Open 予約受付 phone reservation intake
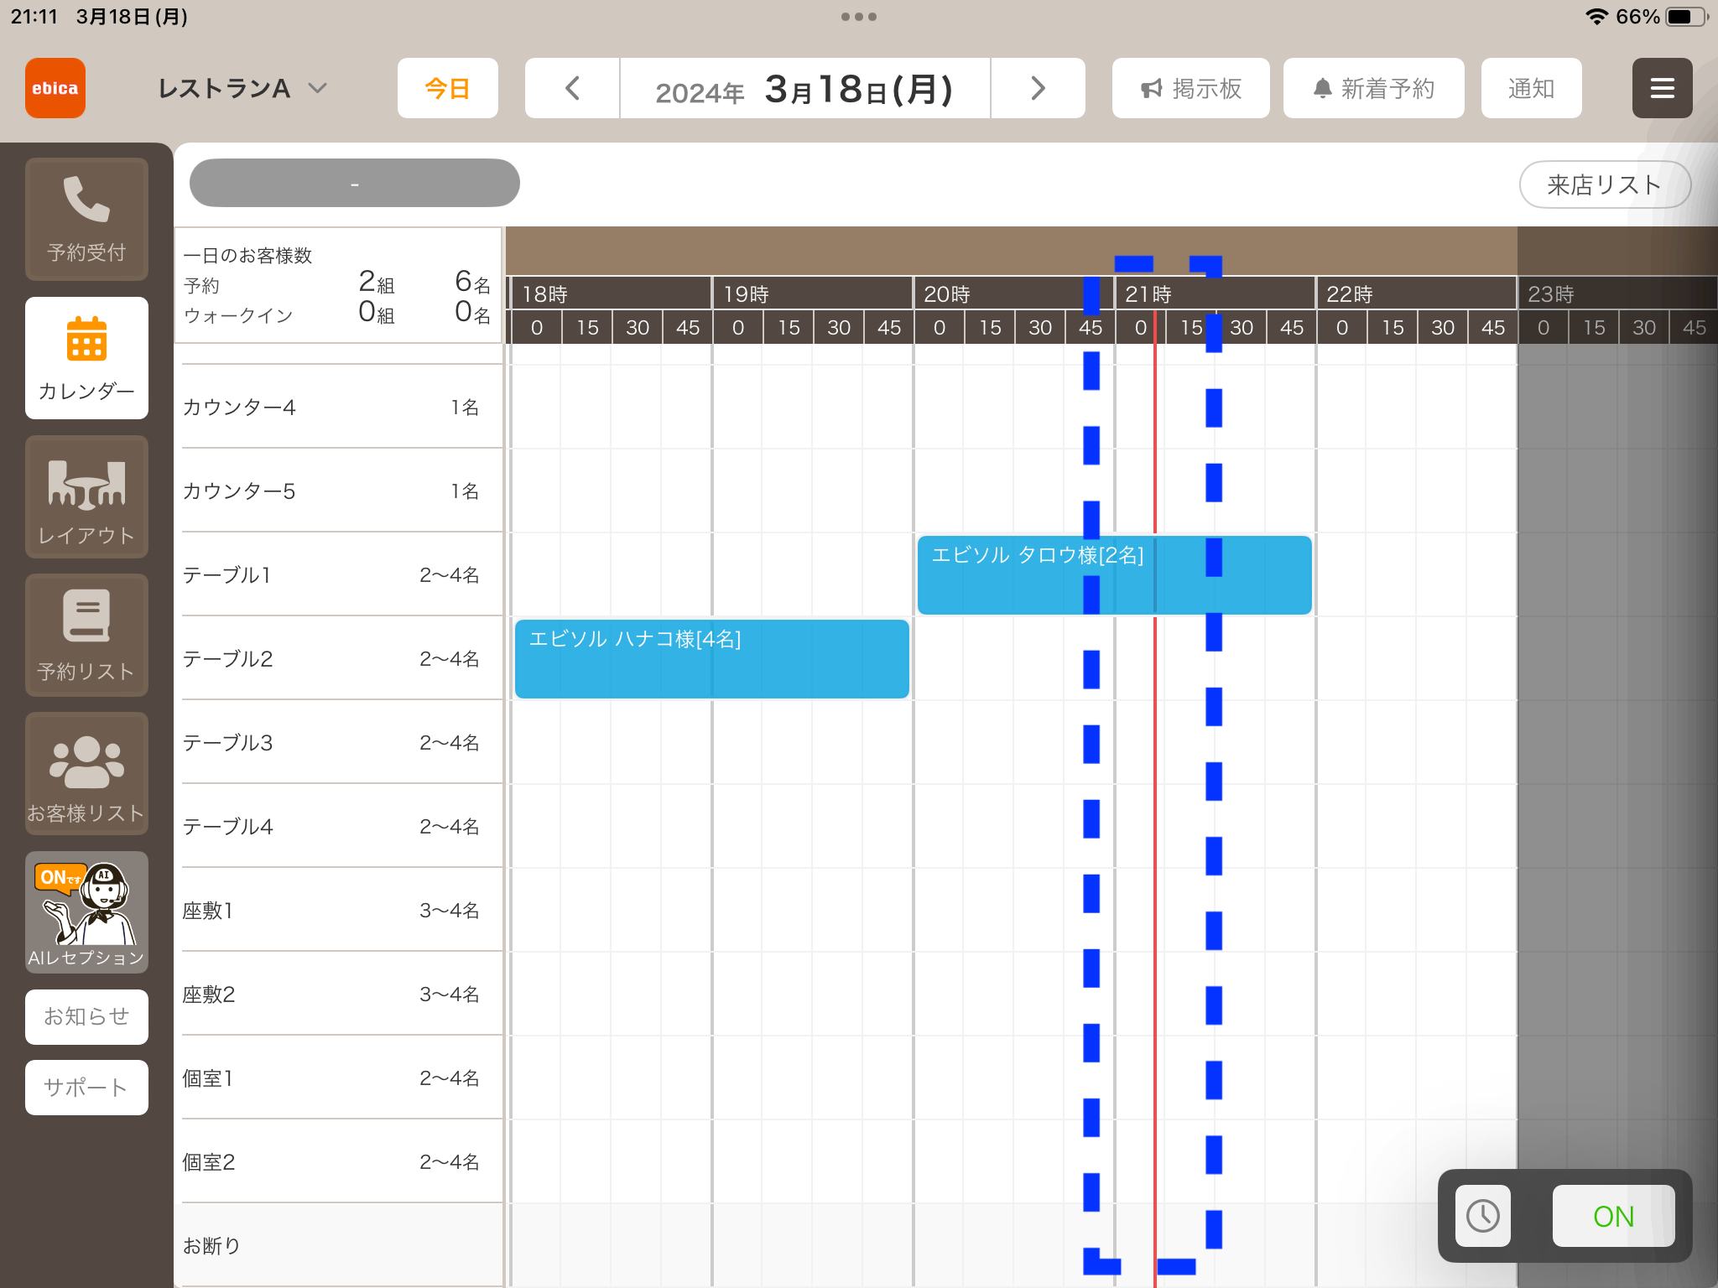This screenshot has height=1288, width=1718. click(x=86, y=219)
